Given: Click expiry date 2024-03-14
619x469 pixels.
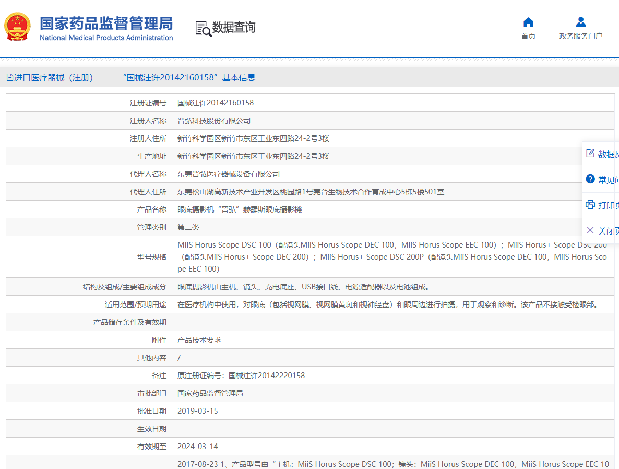Looking at the screenshot, I should pos(197,447).
